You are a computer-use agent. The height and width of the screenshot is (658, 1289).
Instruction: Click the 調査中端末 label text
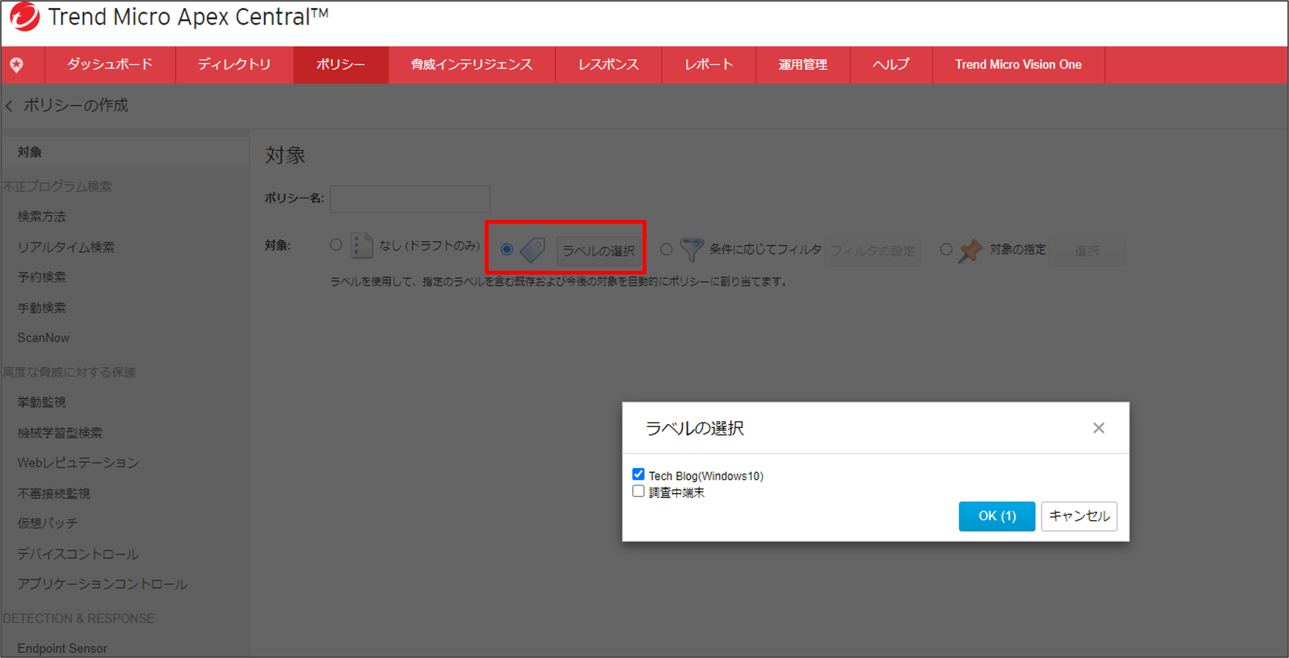click(676, 492)
